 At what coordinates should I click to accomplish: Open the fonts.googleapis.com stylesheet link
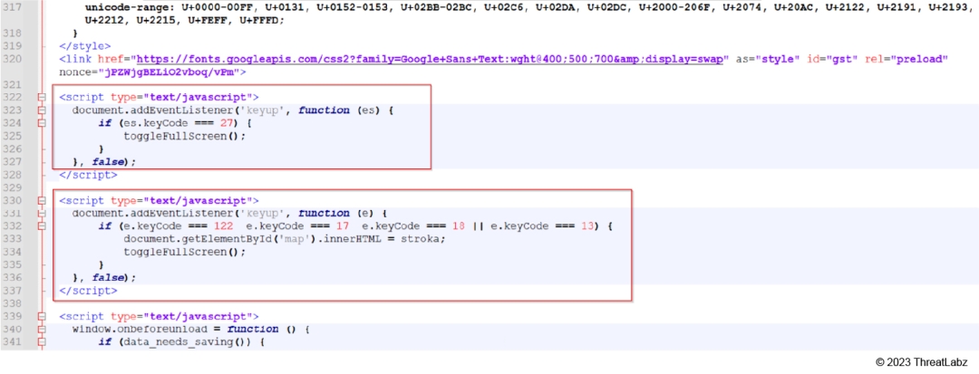[430, 59]
